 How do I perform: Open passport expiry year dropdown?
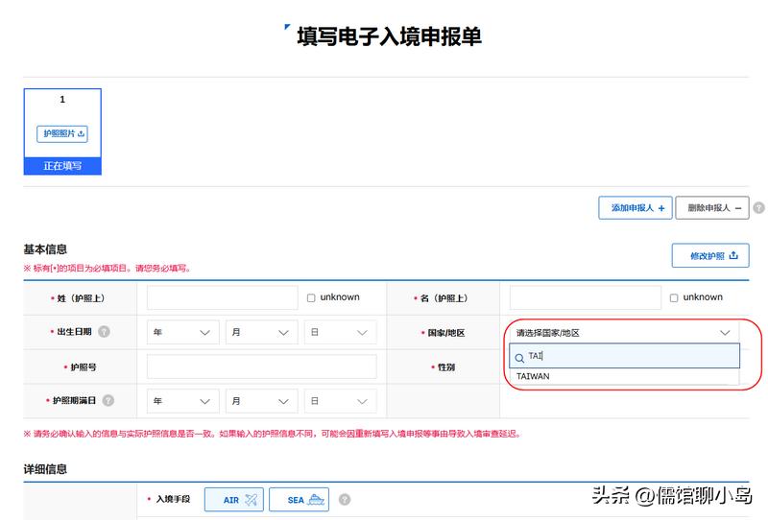click(x=182, y=401)
